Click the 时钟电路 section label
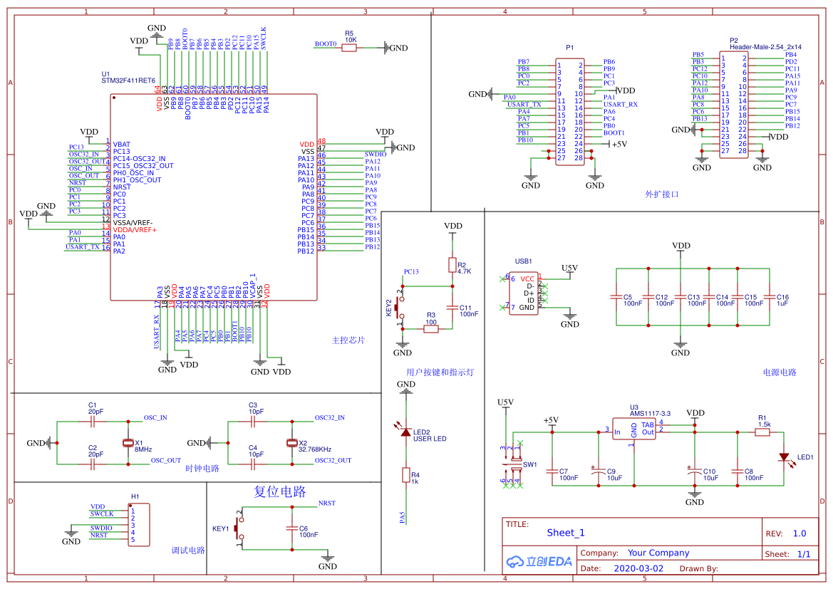This screenshot has width=833, height=589. pyautogui.click(x=202, y=469)
